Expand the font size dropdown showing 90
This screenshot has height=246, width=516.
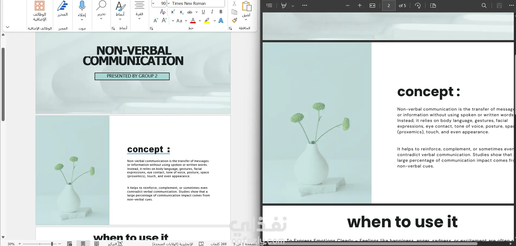click(153, 4)
